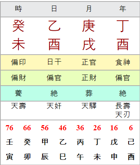Select the 午 branch under 丙
The height and width of the screenshot is (165, 140).
tap(81, 157)
